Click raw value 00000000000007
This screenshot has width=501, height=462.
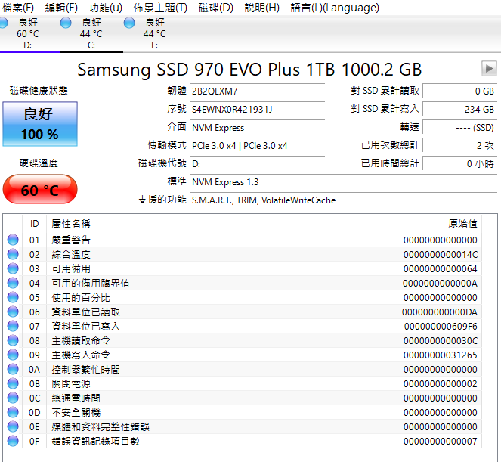point(441,442)
